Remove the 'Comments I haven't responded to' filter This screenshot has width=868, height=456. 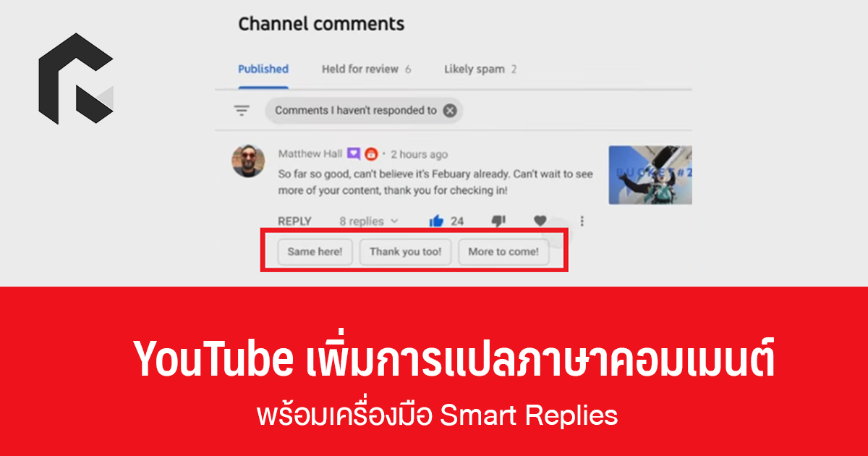coord(450,111)
